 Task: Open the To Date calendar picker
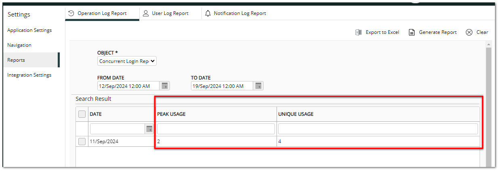click(258, 86)
